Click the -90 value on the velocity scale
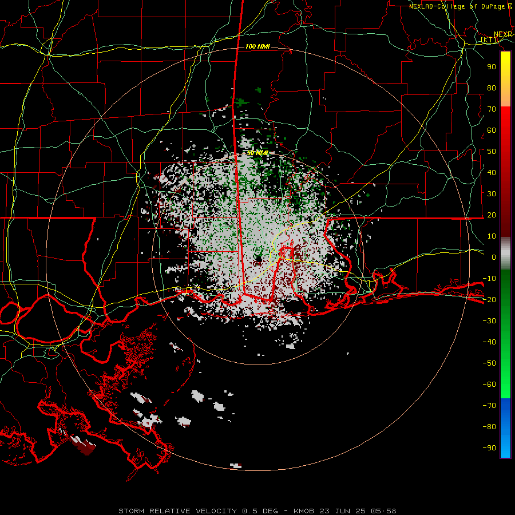Screen dimensions: 515x515 click(489, 447)
